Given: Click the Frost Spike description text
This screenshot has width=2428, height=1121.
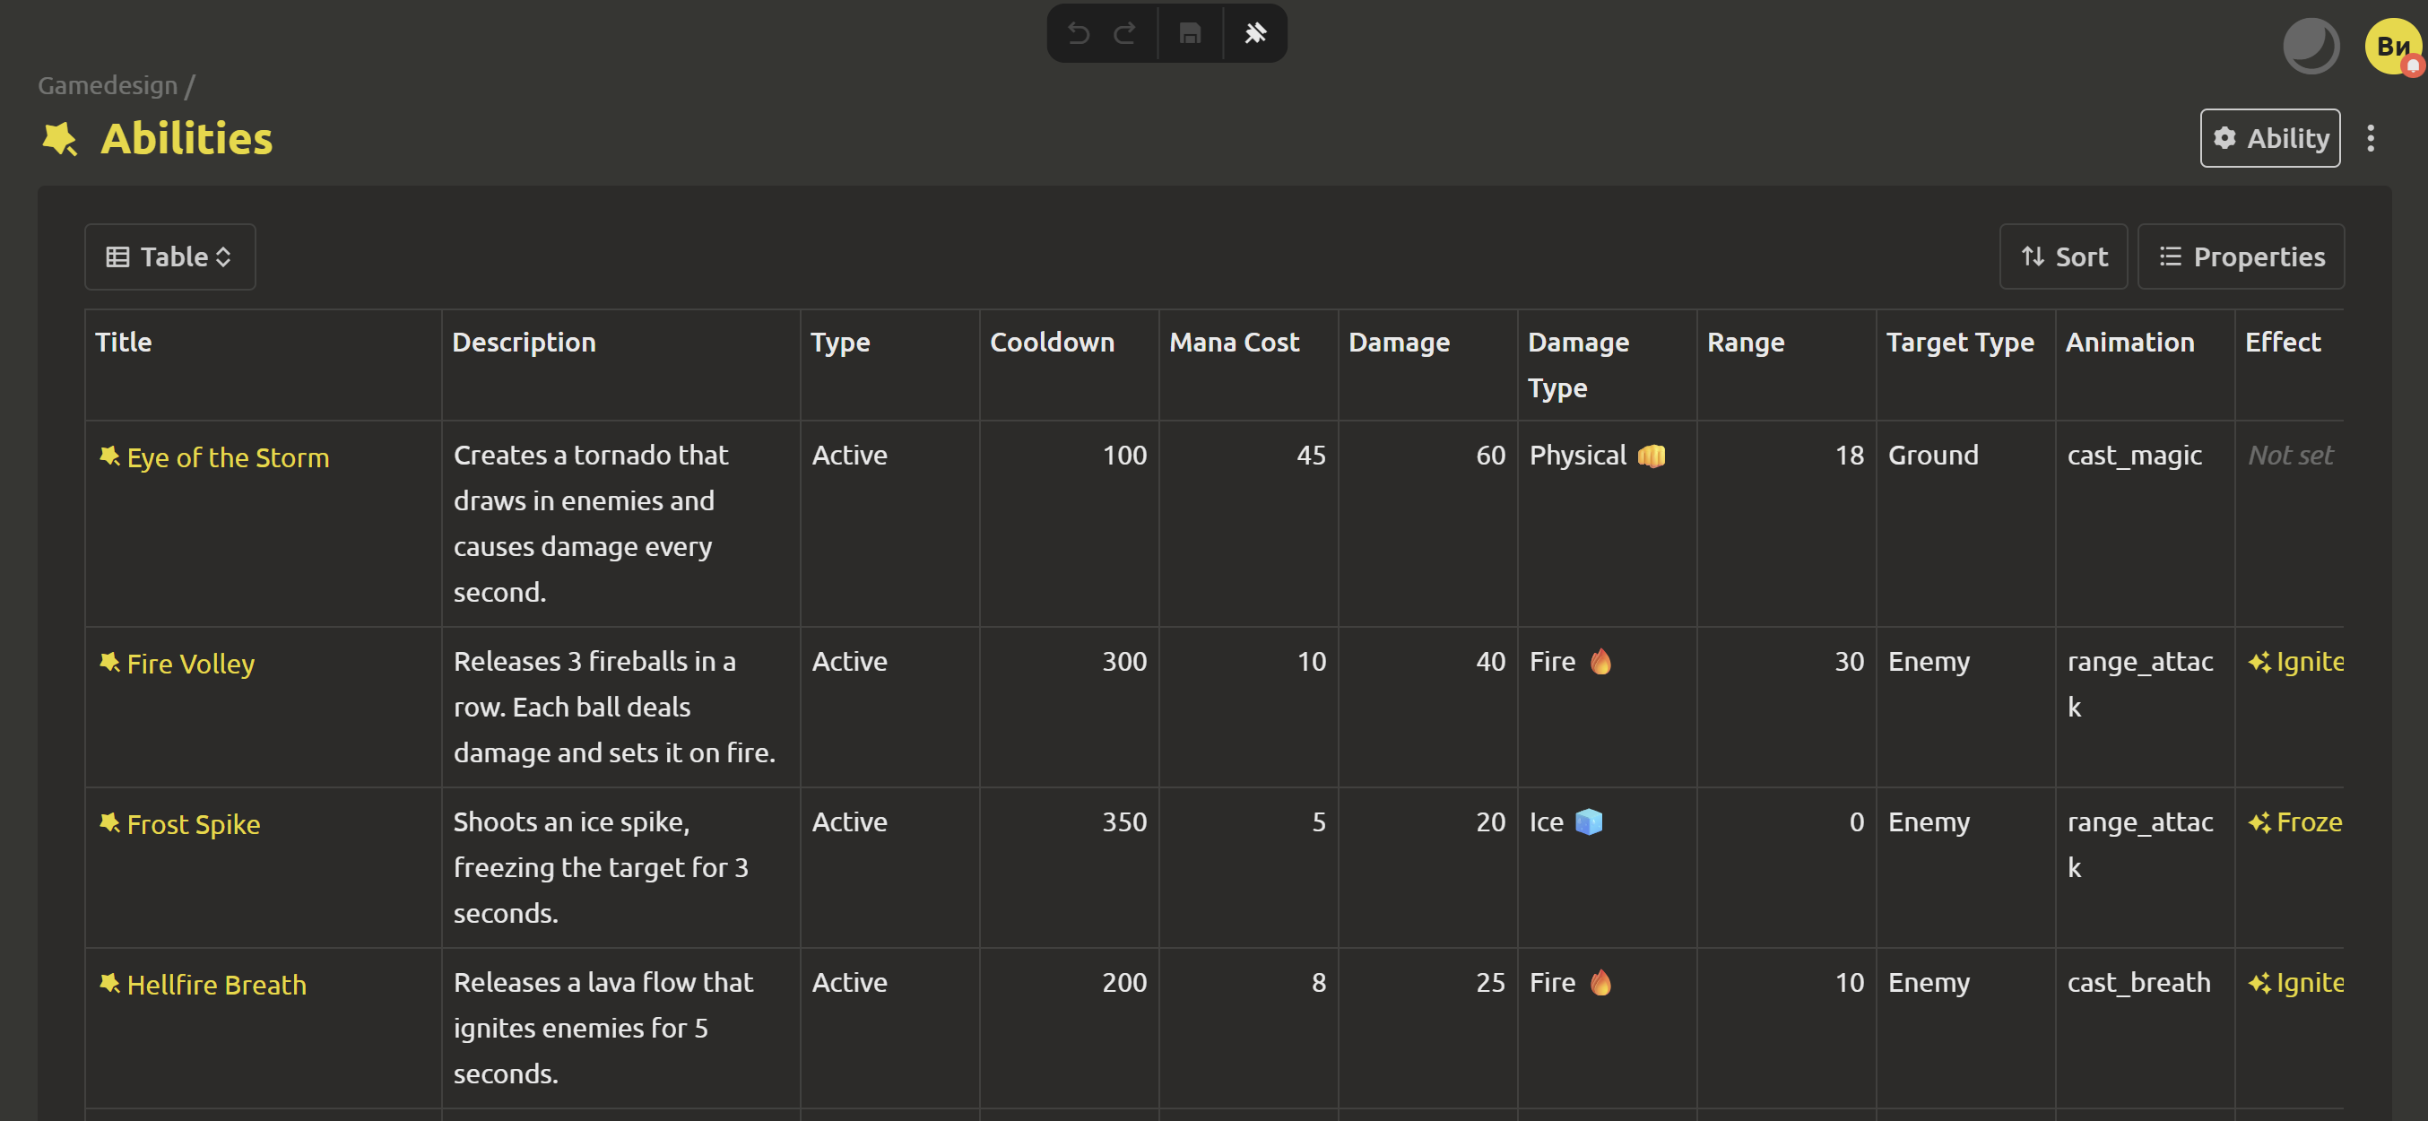Looking at the screenshot, I should pyautogui.click(x=601, y=867).
